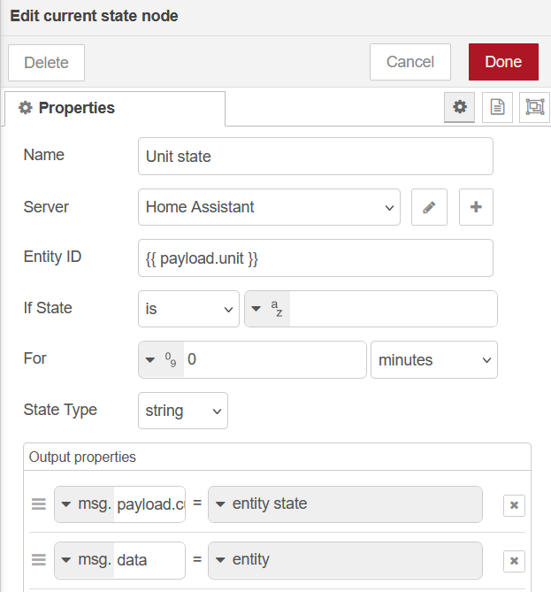551x592 pixels.
Task: Grab the drag handle of data row
Action: click(39, 560)
